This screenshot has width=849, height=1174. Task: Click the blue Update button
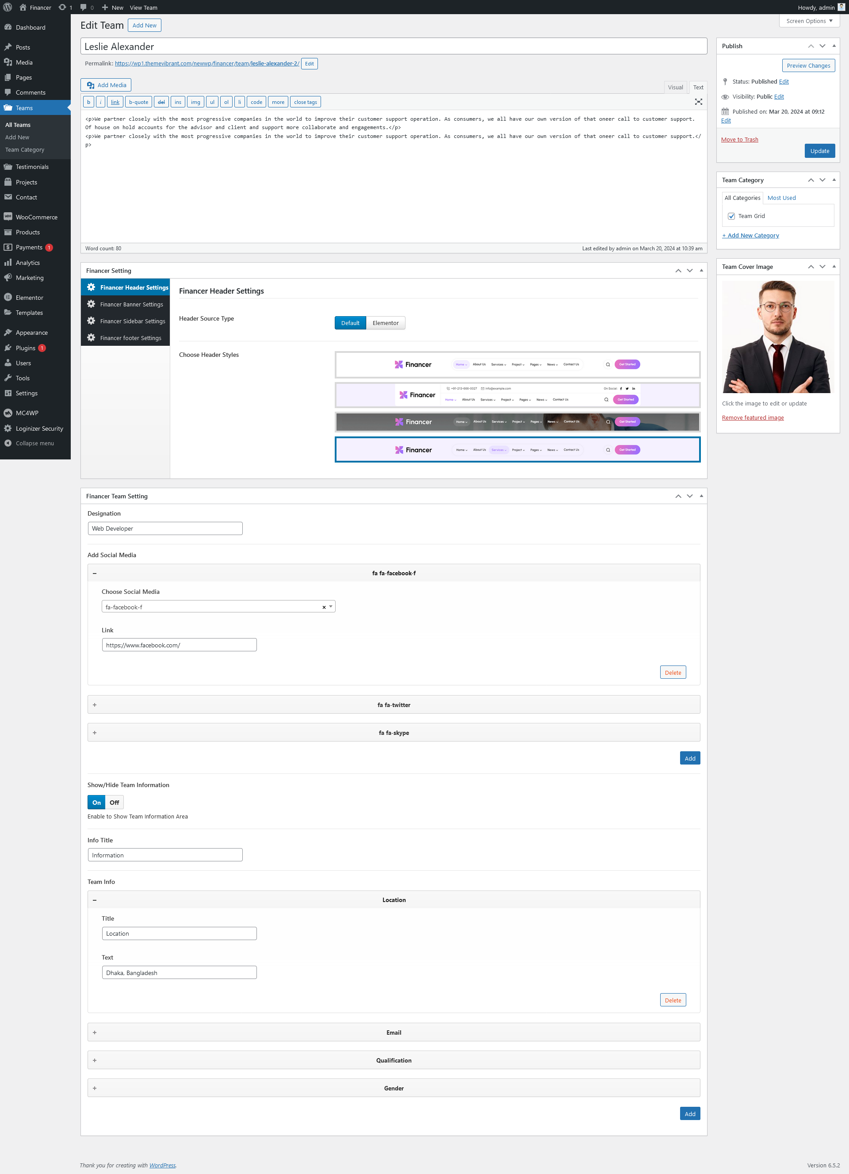tap(819, 151)
